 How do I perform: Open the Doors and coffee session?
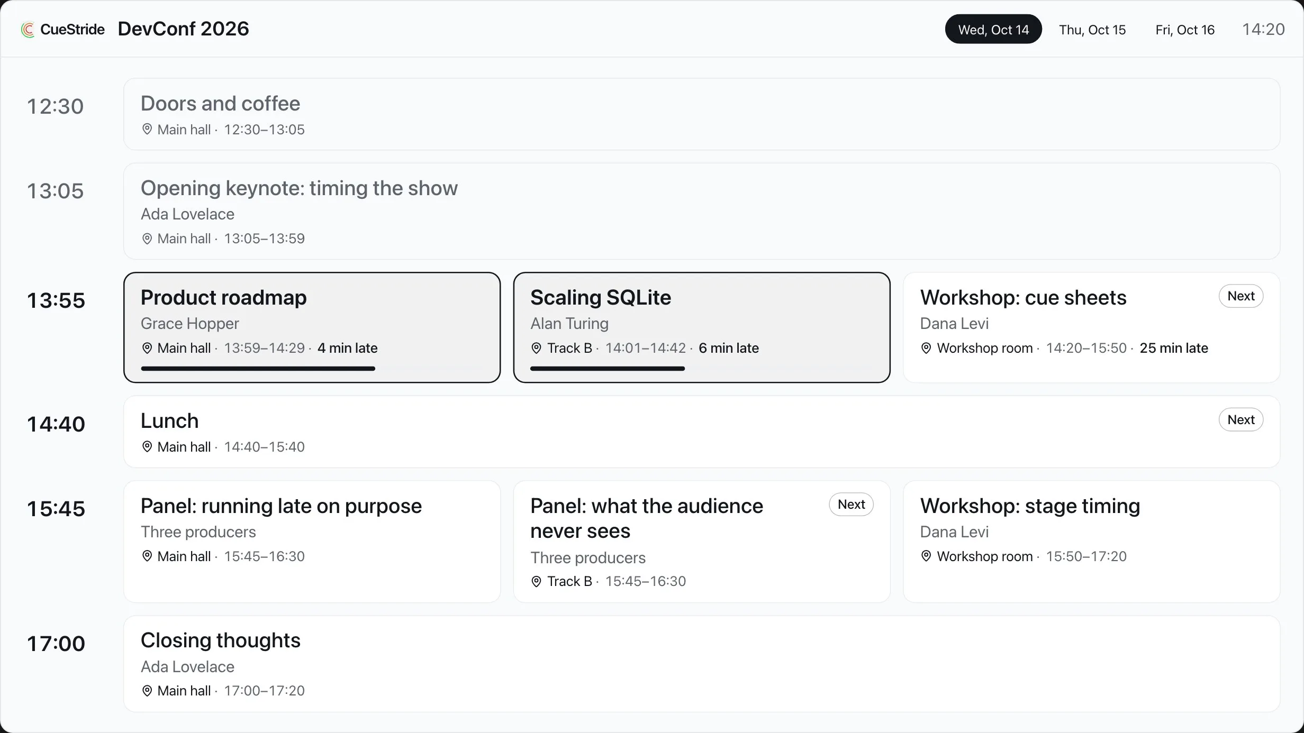[x=702, y=114]
